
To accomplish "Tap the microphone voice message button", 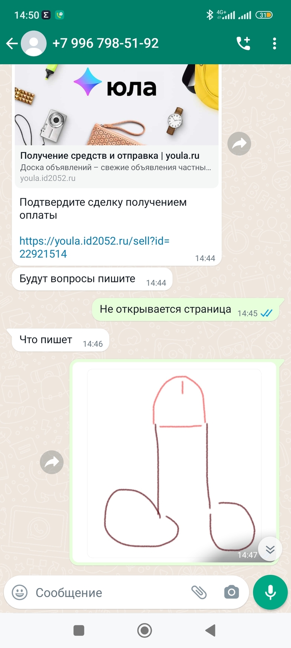I will click(x=270, y=592).
